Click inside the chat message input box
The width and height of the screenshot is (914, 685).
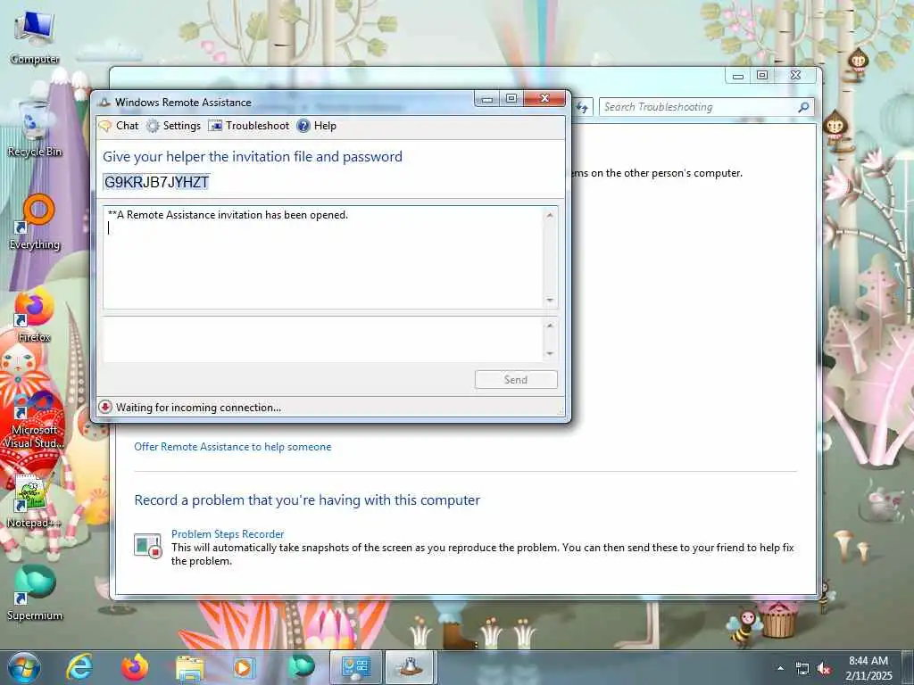(323, 340)
